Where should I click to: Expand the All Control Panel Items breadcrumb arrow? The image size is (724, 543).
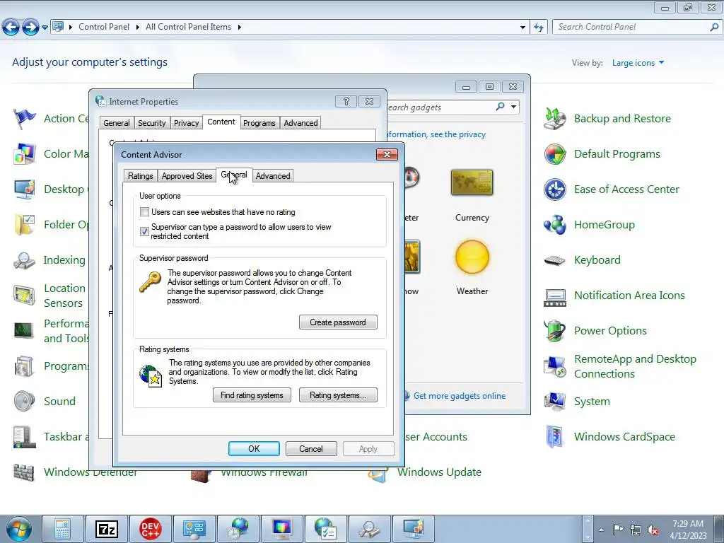point(239,28)
